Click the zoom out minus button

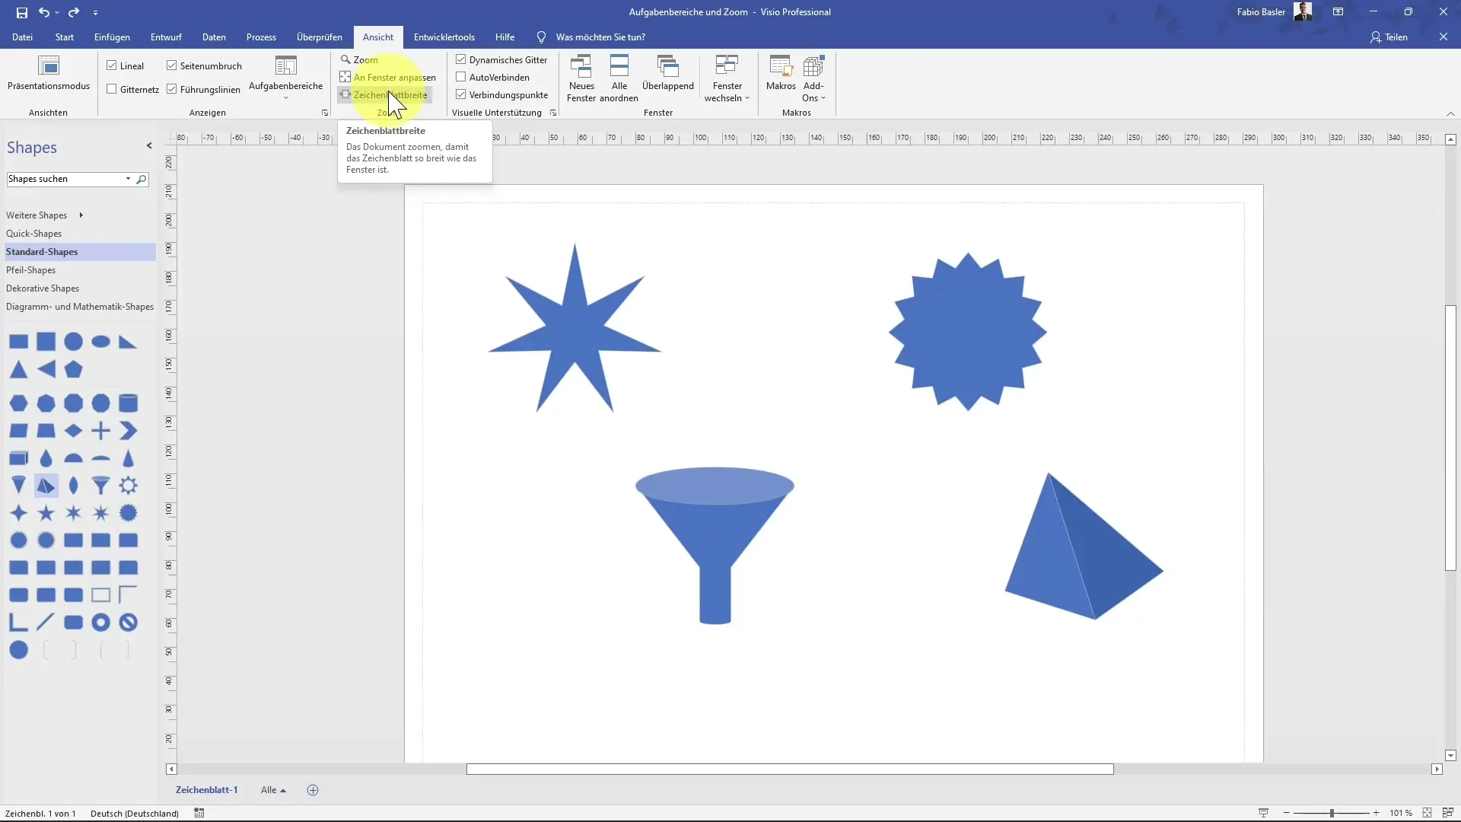click(x=1287, y=813)
